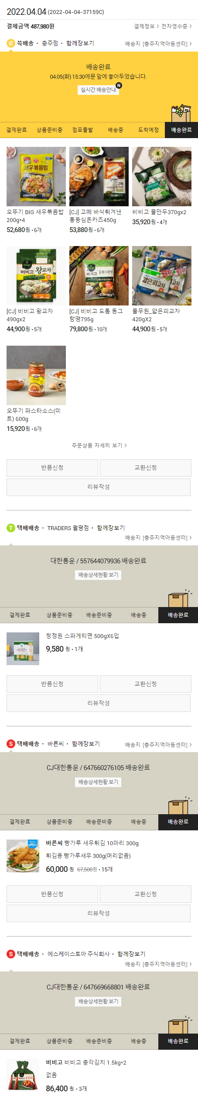
Task: Click the red S icon beside 바른씨
Action: pyautogui.click(x=11, y=744)
